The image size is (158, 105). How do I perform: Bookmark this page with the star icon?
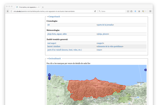click(x=128, y=11)
